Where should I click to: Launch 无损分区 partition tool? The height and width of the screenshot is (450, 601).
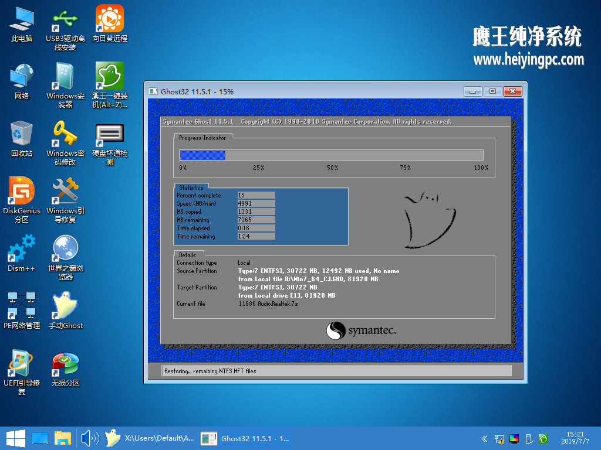point(66,370)
